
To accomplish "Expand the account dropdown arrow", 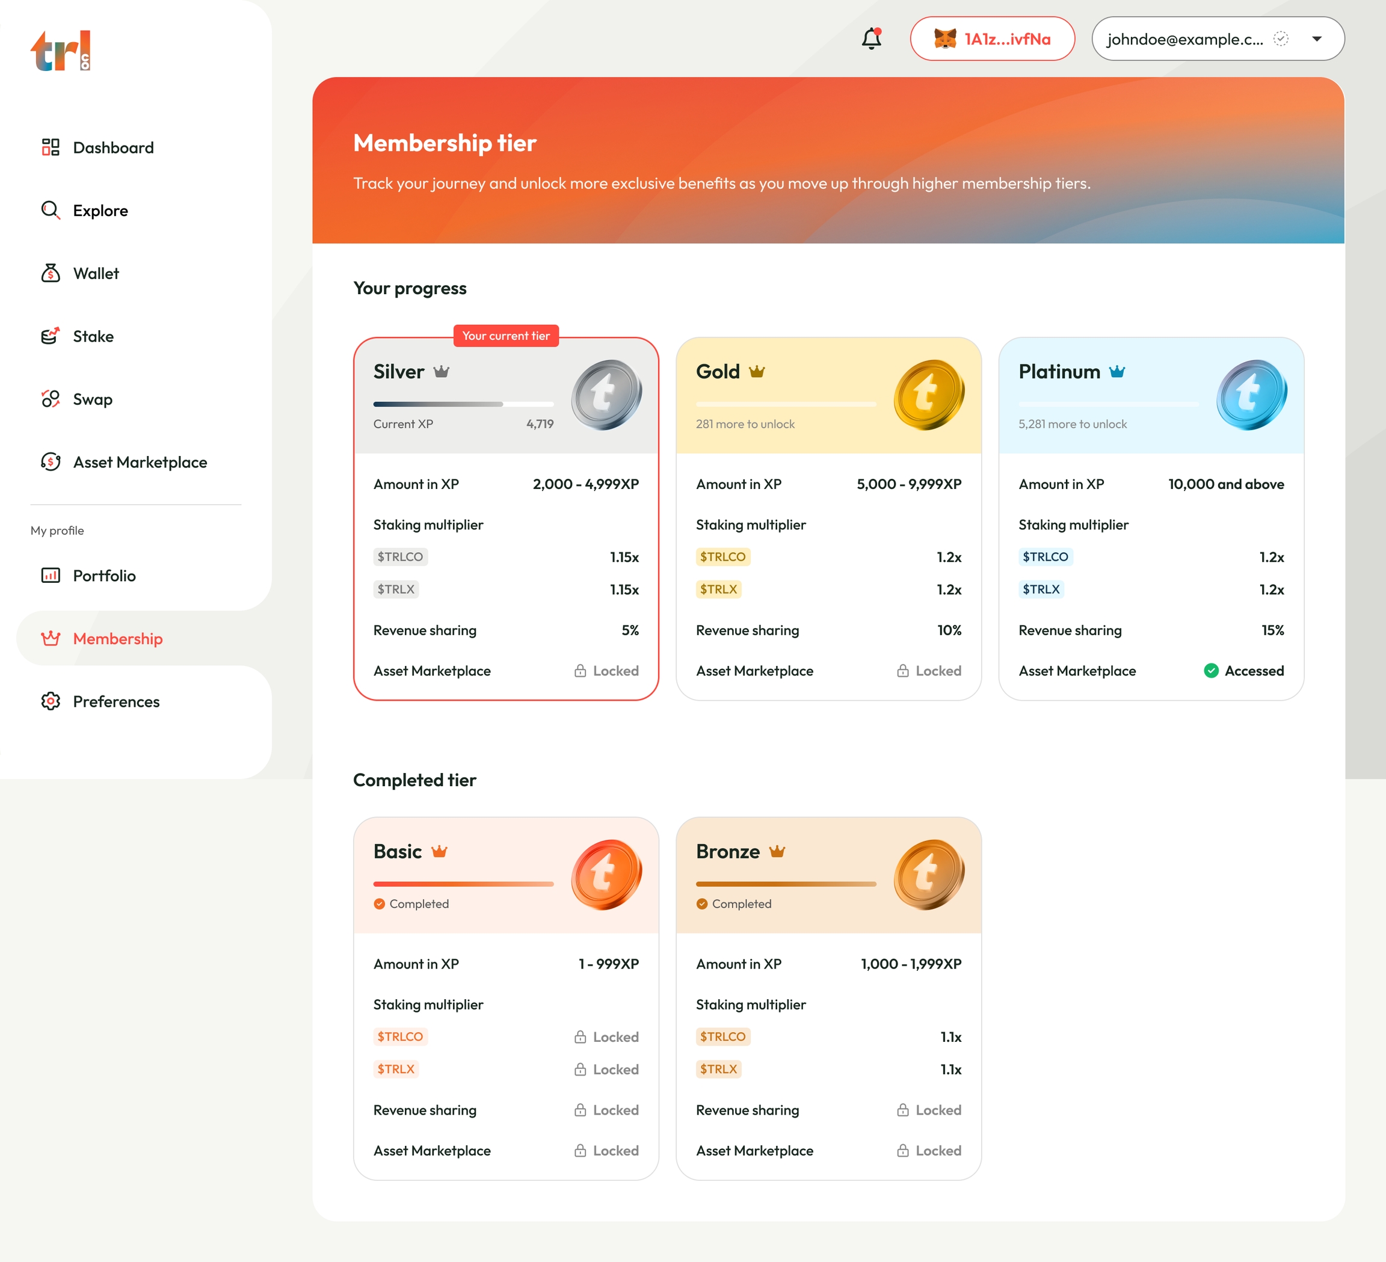I will pos(1317,38).
